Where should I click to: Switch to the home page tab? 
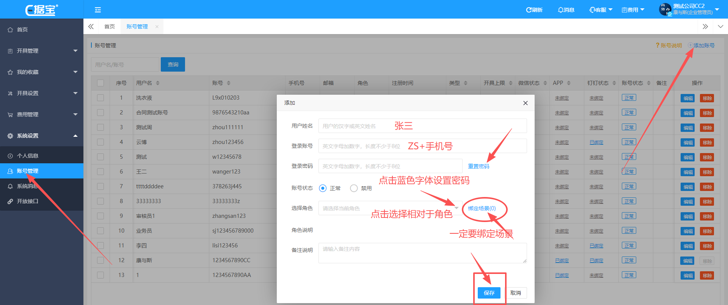(x=110, y=27)
